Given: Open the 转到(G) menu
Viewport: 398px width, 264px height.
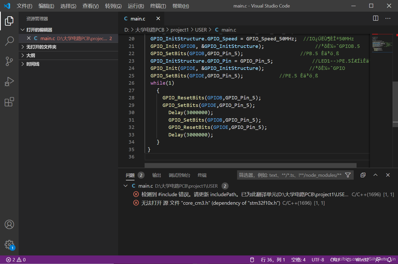Looking at the screenshot, I should tap(113, 6).
